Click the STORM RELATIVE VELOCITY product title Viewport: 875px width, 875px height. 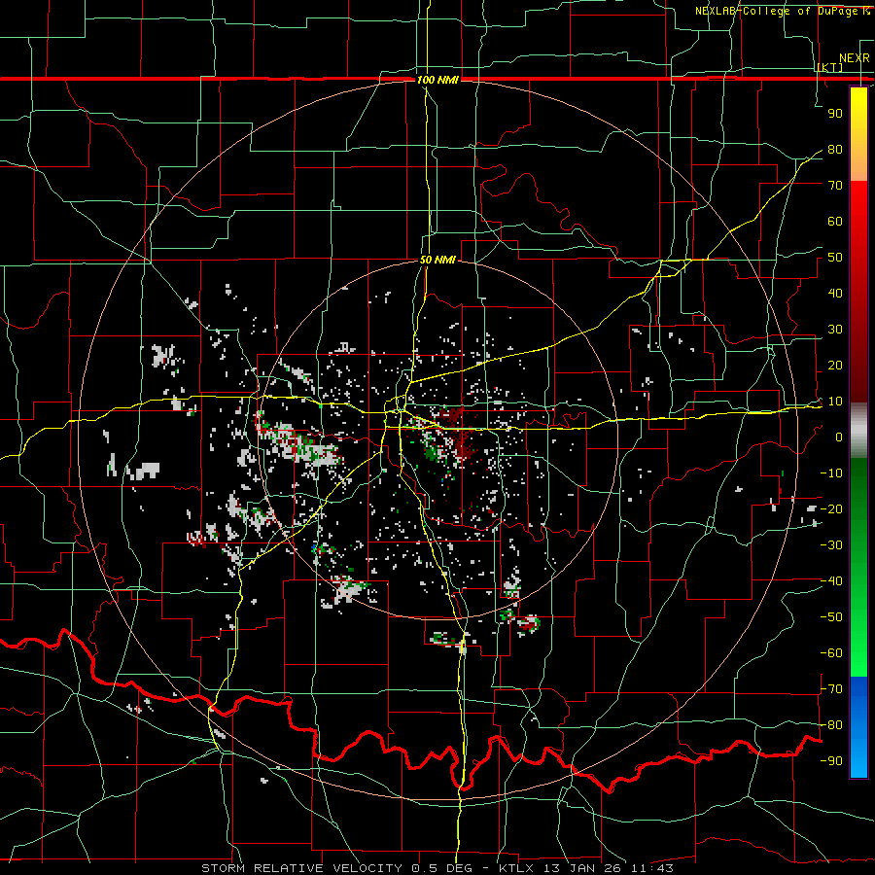click(304, 868)
